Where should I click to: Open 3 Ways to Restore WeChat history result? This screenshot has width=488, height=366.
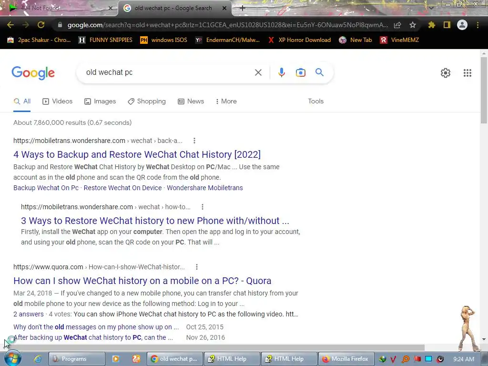pyautogui.click(x=155, y=221)
